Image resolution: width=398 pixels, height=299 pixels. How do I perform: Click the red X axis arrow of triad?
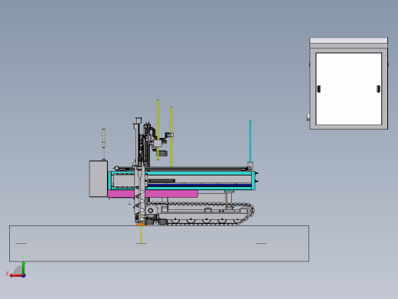click(x=16, y=276)
